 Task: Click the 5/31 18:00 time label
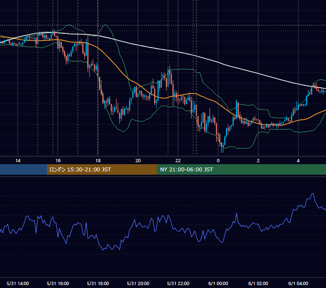click(98, 283)
